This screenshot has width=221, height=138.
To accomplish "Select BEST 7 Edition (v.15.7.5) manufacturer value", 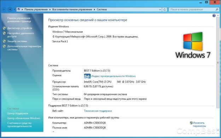I will (x=97, y=70).
